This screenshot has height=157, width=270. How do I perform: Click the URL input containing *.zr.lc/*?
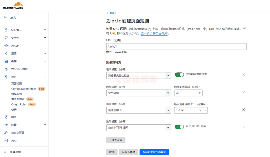(176, 46)
